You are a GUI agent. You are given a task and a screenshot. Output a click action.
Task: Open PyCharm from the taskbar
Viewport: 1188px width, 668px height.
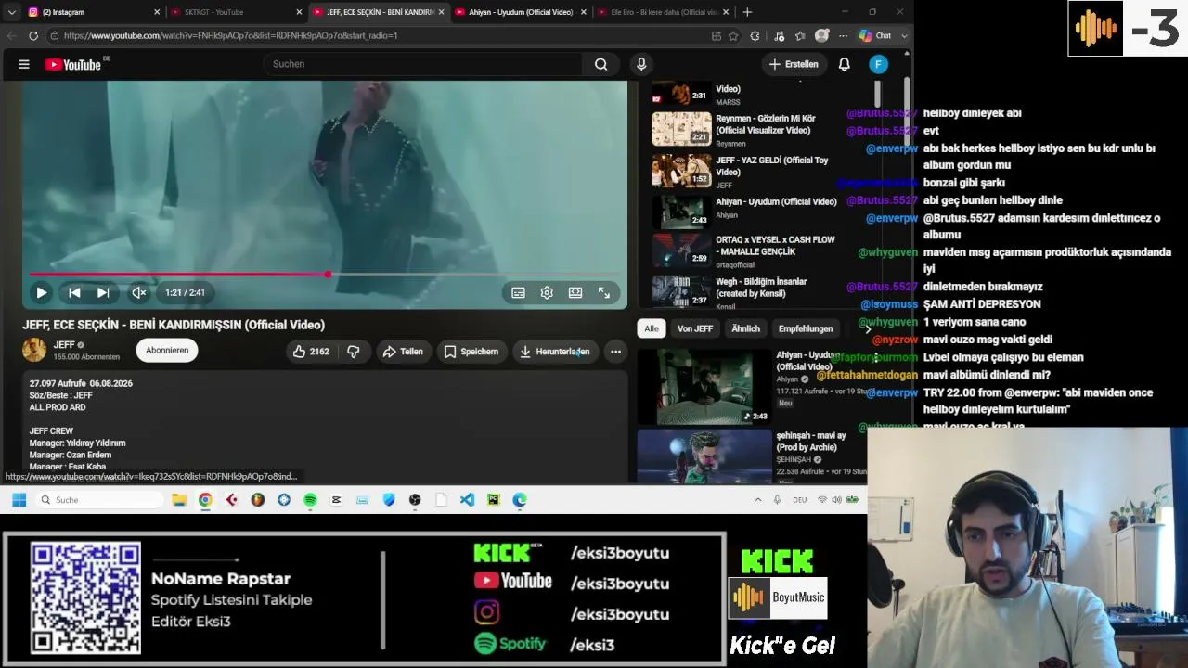493,500
